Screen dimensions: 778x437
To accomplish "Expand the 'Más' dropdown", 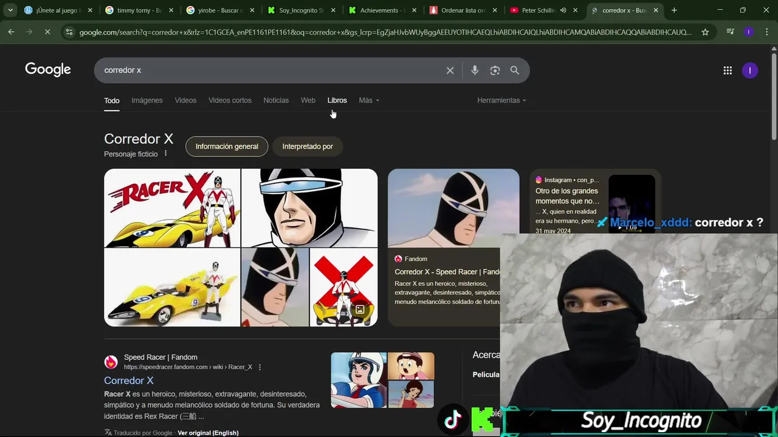I will pos(369,100).
